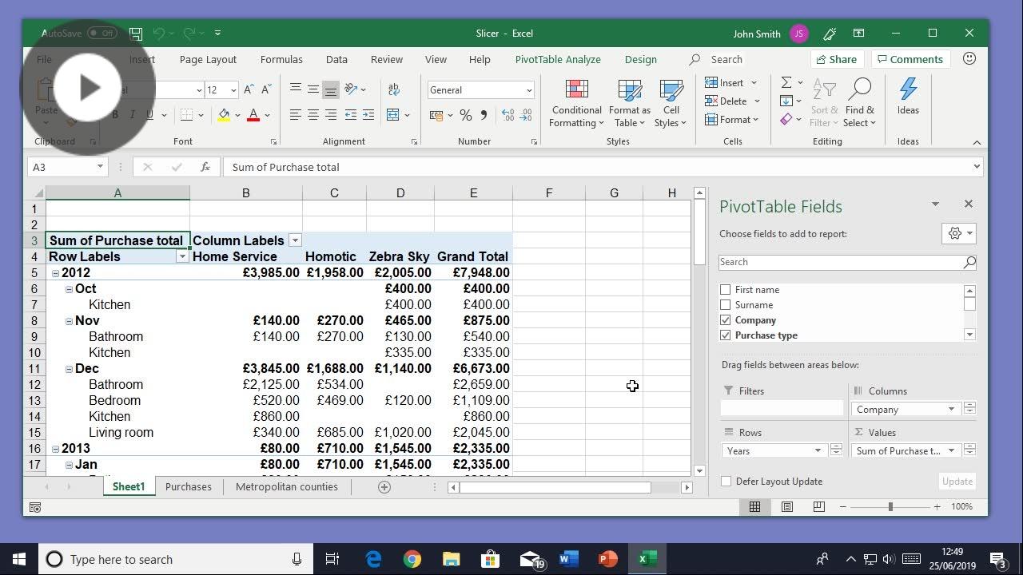Click the Save icon in title bar
1023x575 pixels.
(136, 34)
